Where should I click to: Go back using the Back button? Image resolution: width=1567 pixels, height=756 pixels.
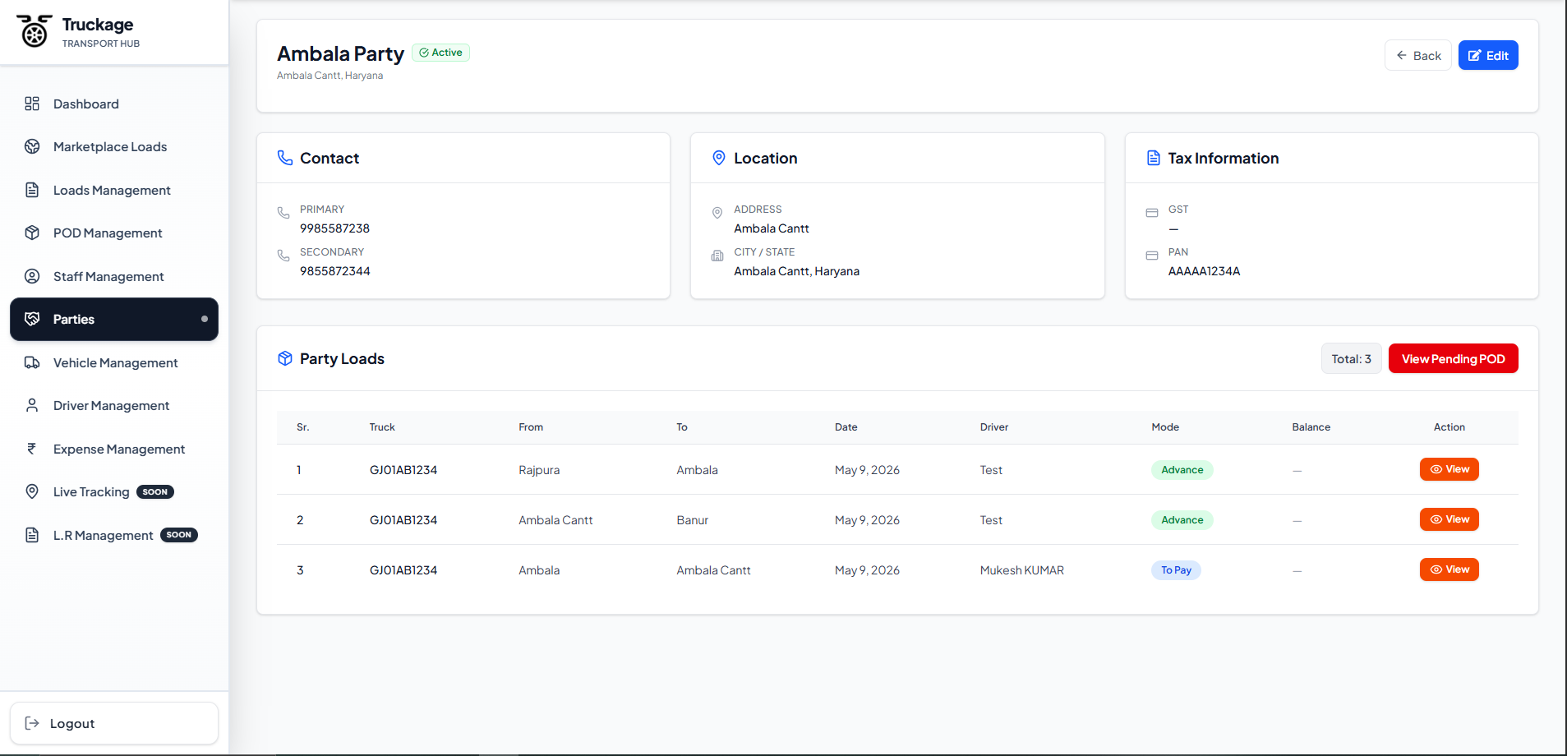coord(1418,55)
